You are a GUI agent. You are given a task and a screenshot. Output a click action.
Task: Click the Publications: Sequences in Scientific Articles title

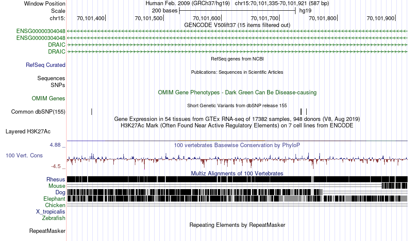pos(237,72)
